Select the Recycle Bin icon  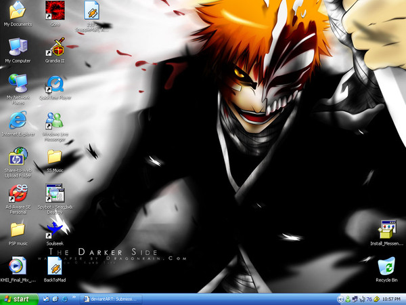pos(386,266)
